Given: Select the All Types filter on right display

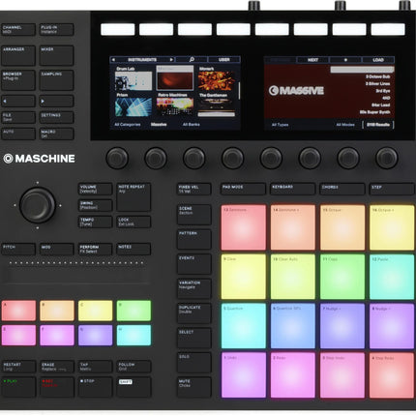Looking at the screenshot, I should pos(280,125).
